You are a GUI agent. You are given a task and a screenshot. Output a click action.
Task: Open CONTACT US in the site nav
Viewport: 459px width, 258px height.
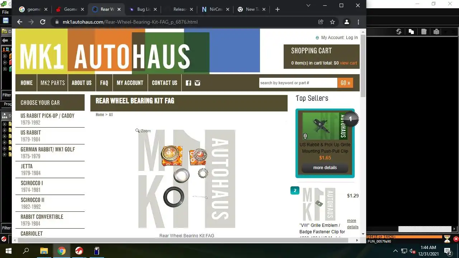pyautogui.click(x=165, y=83)
